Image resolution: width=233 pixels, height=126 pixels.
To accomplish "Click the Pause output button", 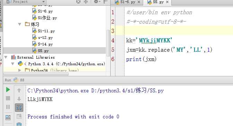I will coord(8,107).
